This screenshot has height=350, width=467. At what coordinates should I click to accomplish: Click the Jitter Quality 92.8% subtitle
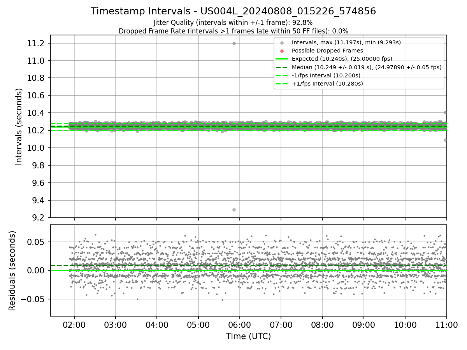[233, 23]
